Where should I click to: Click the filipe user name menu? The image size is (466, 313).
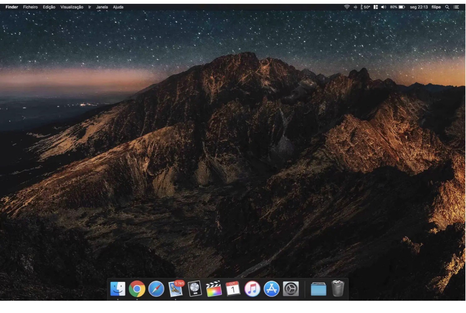[x=436, y=7]
